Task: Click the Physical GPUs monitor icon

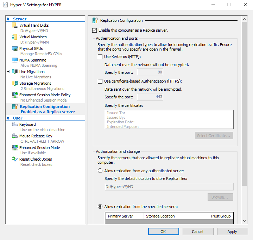Action: tap(15, 48)
